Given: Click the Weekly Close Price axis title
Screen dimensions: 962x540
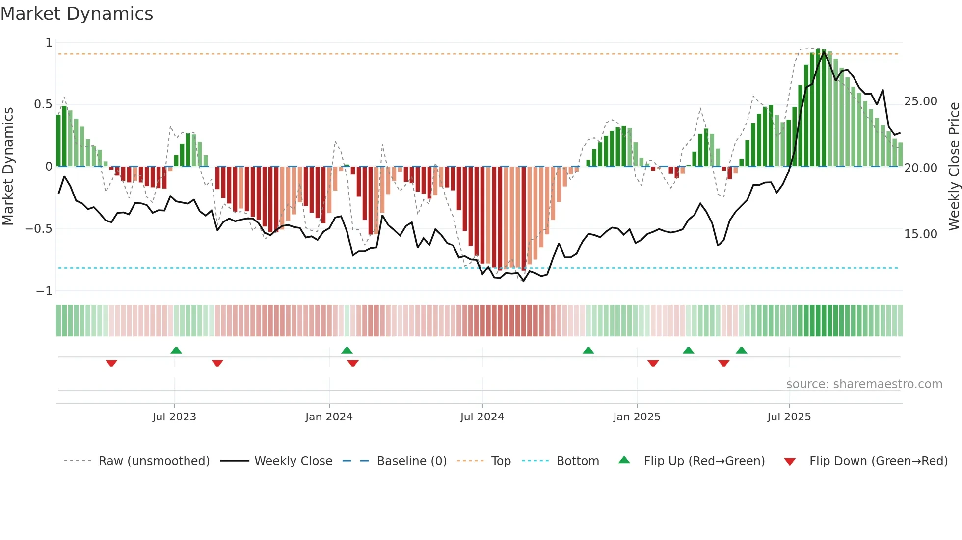Looking at the screenshot, I should [954, 166].
